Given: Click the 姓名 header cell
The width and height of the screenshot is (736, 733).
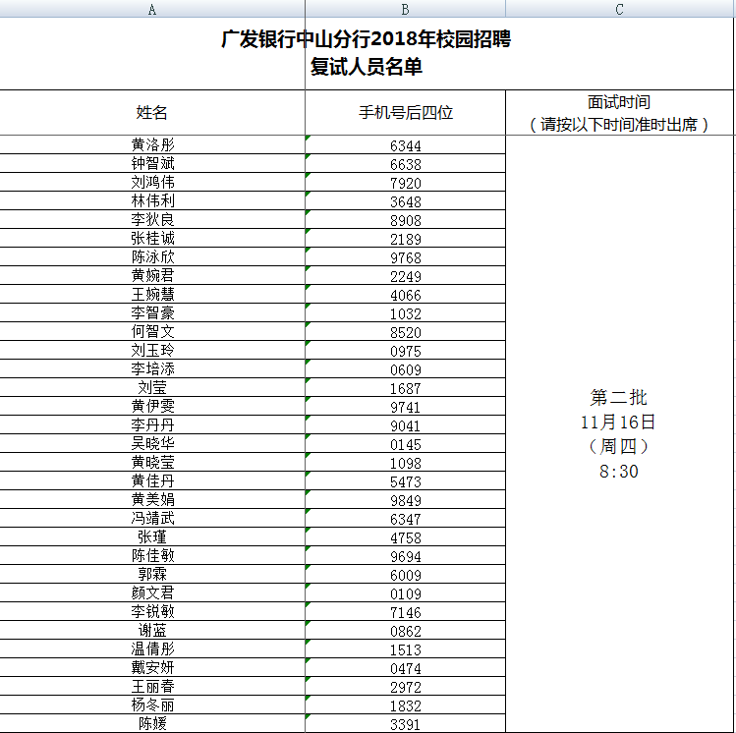Looking at the screenshot, I should (152, 113).
